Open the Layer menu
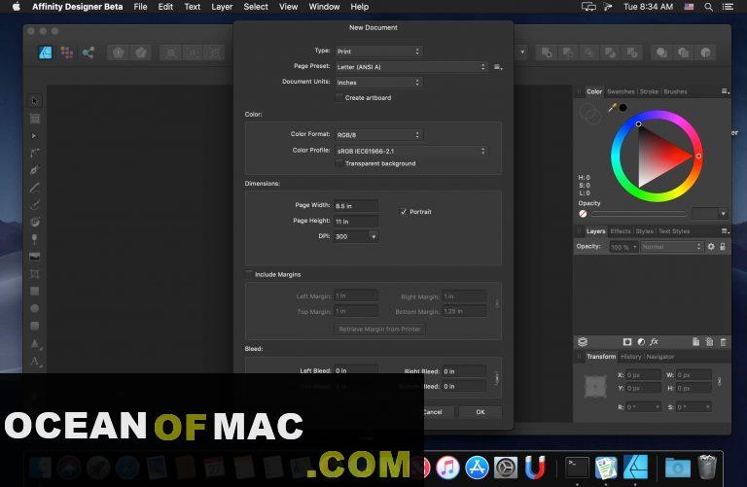Viewport: 747px width, 487px height. 222,7
